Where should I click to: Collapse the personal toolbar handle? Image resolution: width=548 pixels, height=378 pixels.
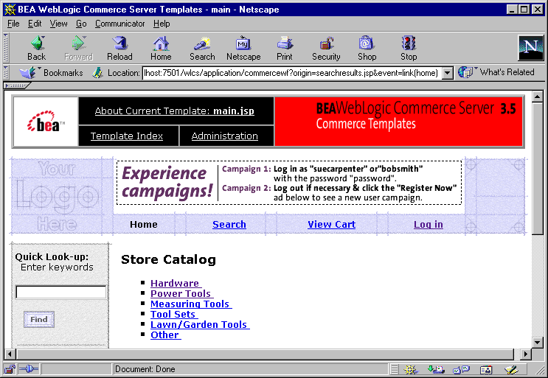coord(17,85)
